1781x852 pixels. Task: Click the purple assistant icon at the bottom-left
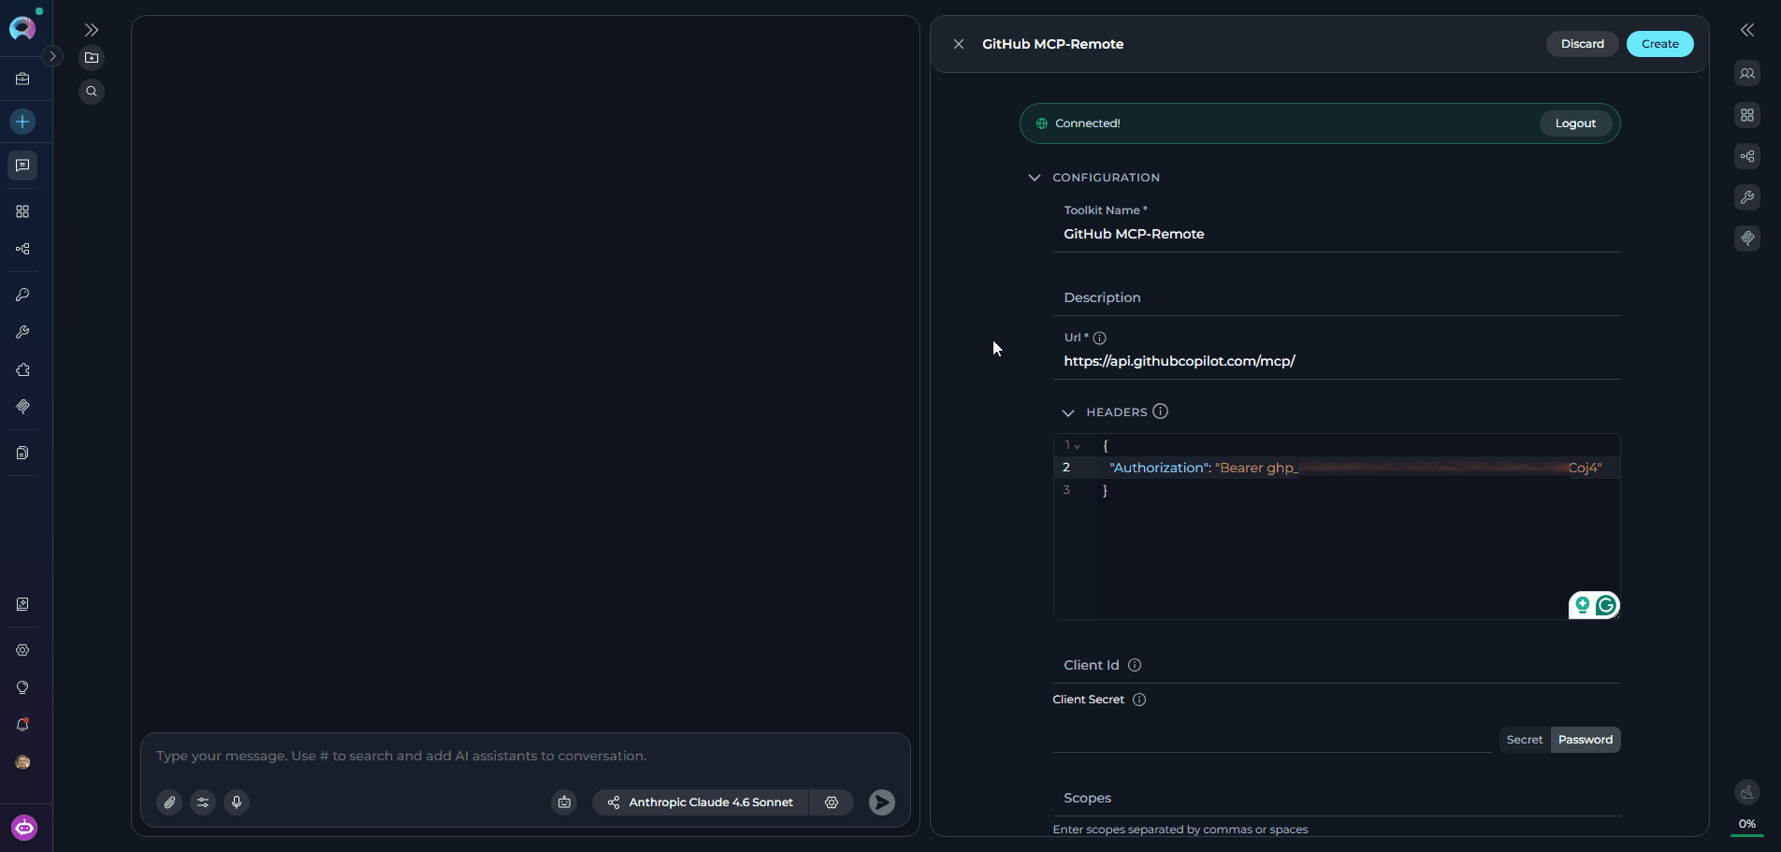click(x=23, y=828)
